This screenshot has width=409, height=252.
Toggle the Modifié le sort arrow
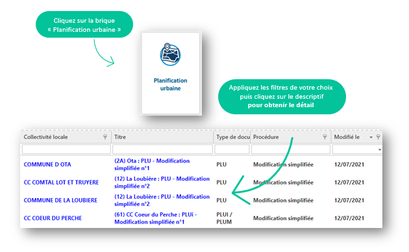click(x=371, y=137)
